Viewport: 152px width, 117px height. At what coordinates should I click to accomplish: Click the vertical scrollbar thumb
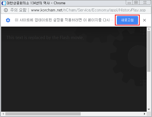pyautogui.click(x=149, y=51)
